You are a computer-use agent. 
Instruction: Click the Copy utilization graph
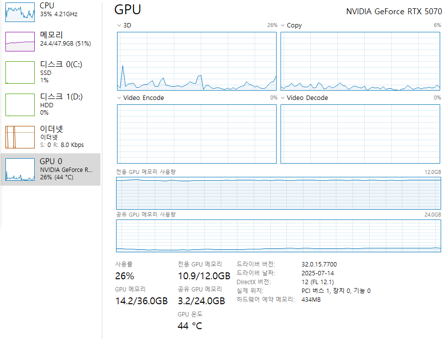pos(360,61)
